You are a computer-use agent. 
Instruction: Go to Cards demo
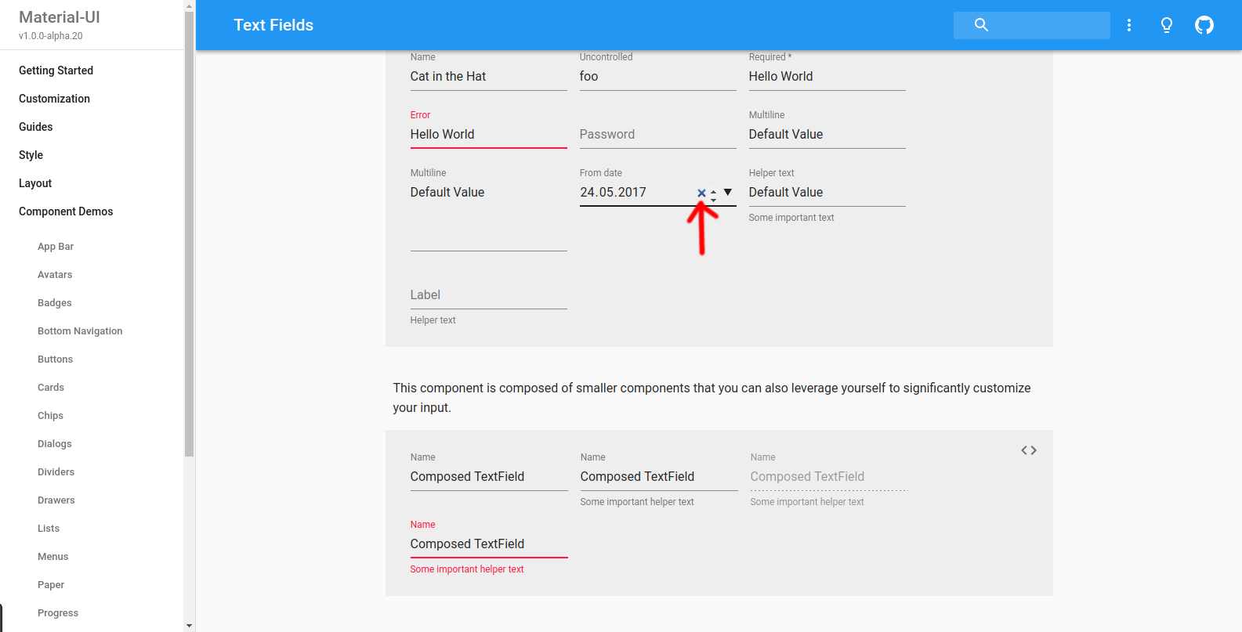(x=51, y=388)
